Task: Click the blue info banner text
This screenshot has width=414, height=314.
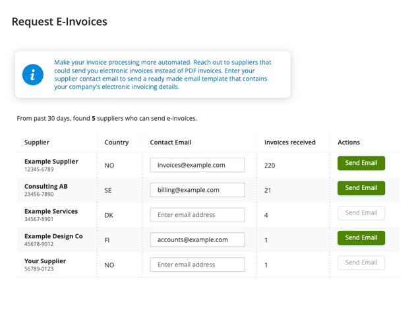Action: coord(163,75)
